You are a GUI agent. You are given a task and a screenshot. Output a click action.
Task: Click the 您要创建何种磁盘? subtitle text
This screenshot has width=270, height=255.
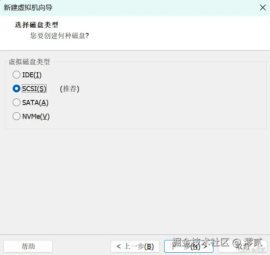[59, 36]
